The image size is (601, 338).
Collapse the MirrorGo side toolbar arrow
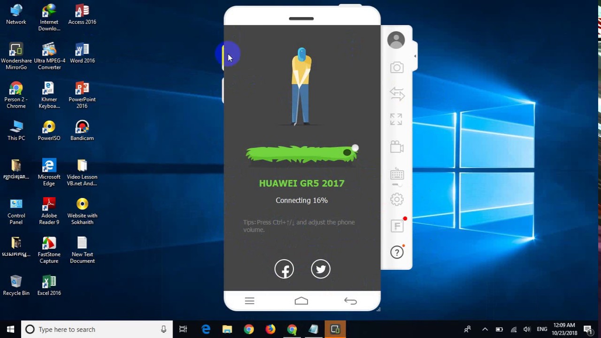click(415, 56)
